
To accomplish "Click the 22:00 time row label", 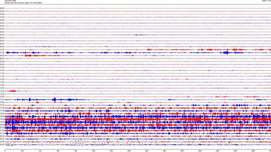I will pyautogui.click(x=2, y=136).
